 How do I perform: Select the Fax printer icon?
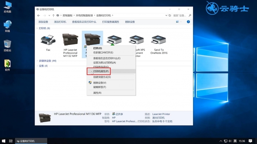click(x=48, y=40)
